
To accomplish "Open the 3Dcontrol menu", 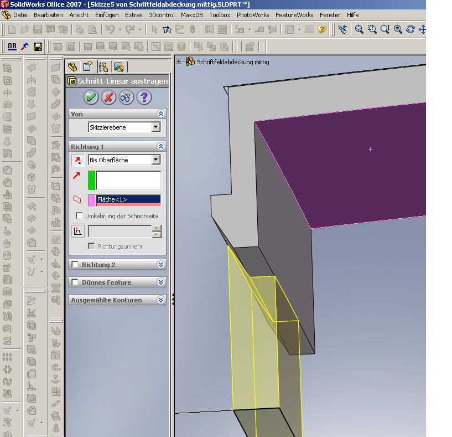I will [x=162, y=15].
